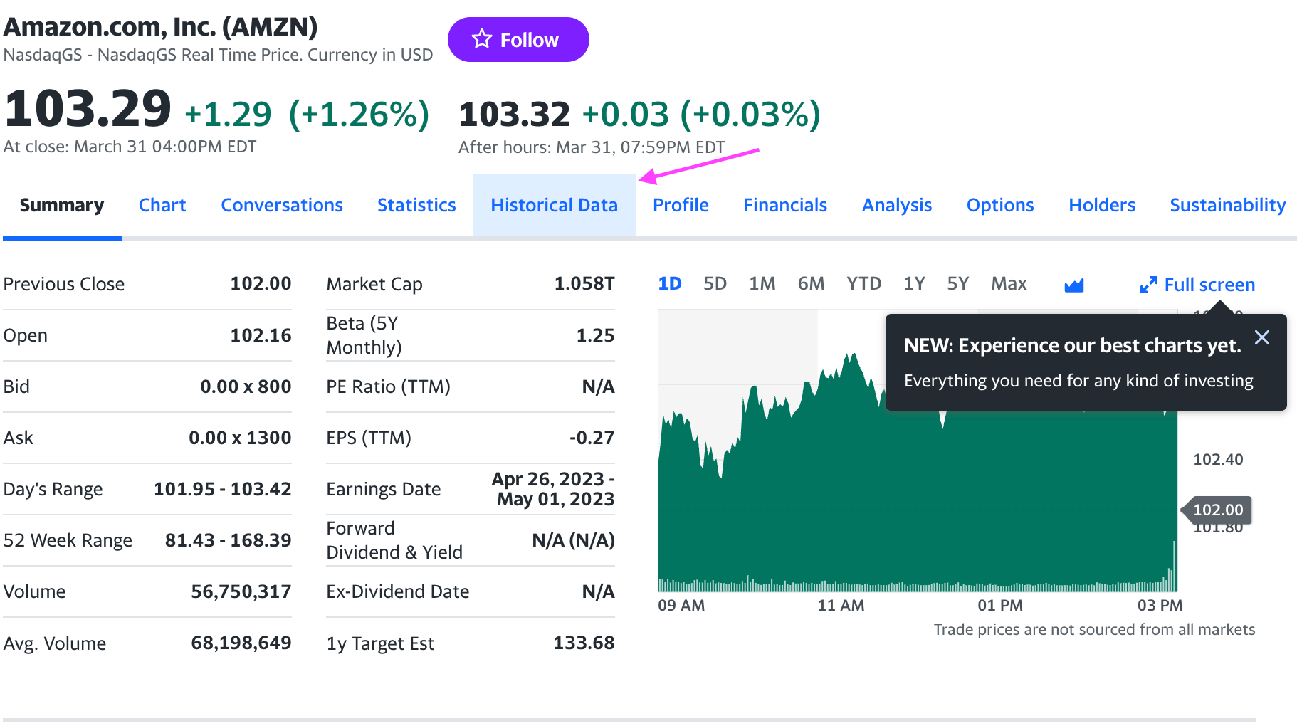Open the chart type selector icon
Screen dimensions: 1297x726
tap(1073, 284)
